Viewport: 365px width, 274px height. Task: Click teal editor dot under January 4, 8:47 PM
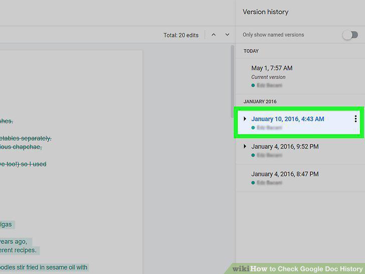[253, 183]
